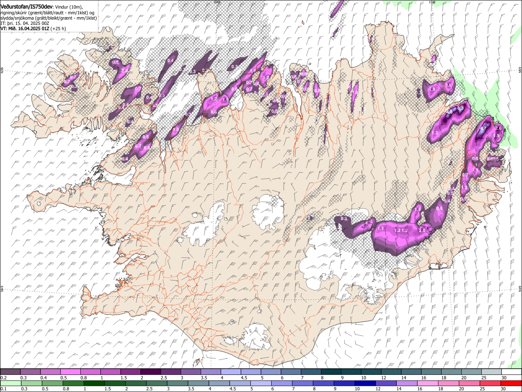Viewport: 522px width, 392px height.
Task: Click the forecast offset '(+25 h)'
Action: [58, 29]
